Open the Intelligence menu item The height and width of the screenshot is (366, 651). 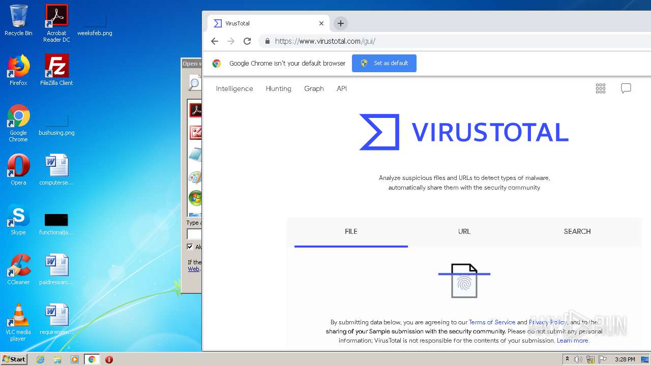pyautogui.click(x=234, y=88)
